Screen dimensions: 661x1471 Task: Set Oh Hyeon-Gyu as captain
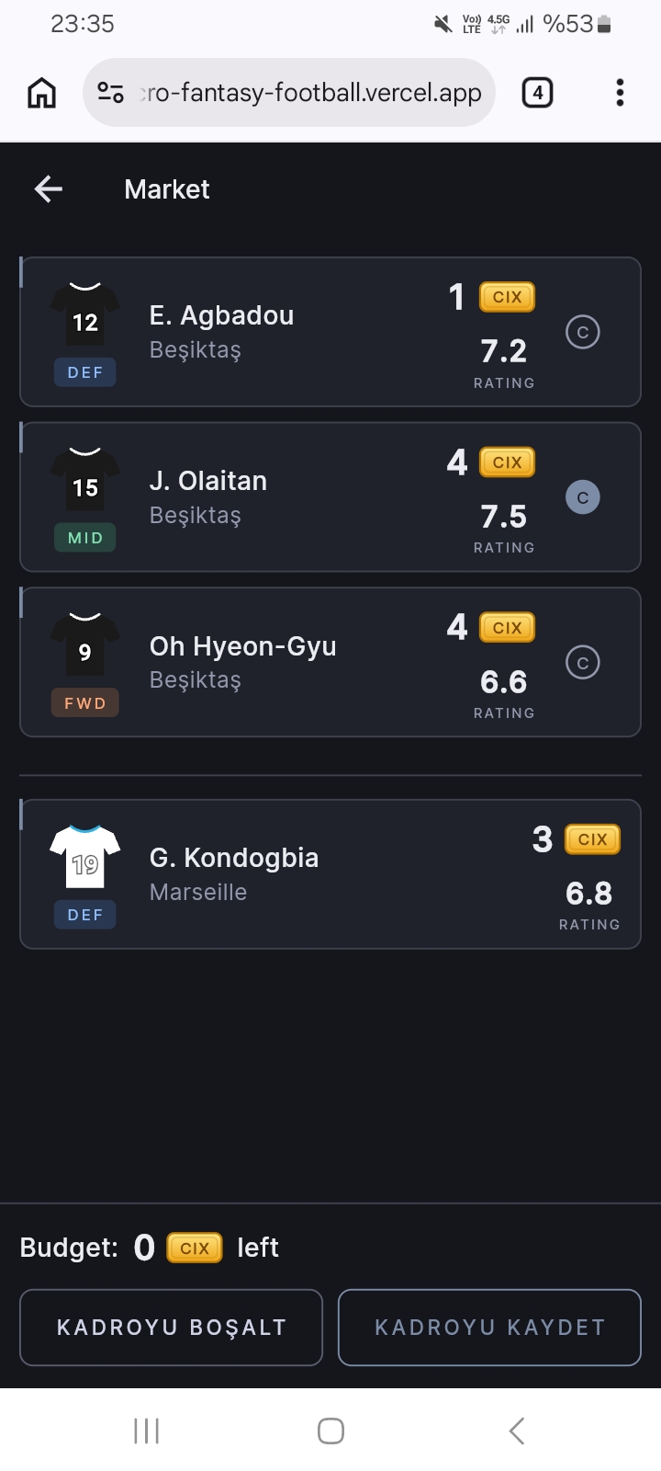(583, 663)
